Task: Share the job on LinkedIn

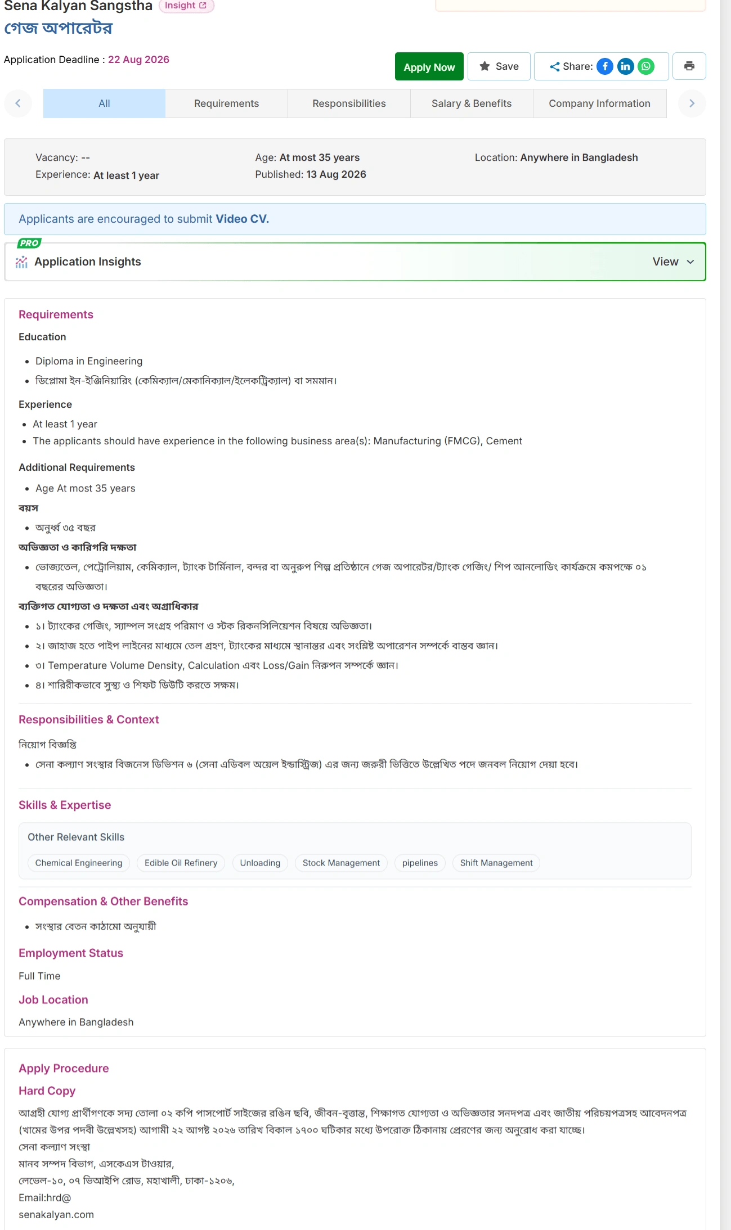Action: [x=626, y=66]
